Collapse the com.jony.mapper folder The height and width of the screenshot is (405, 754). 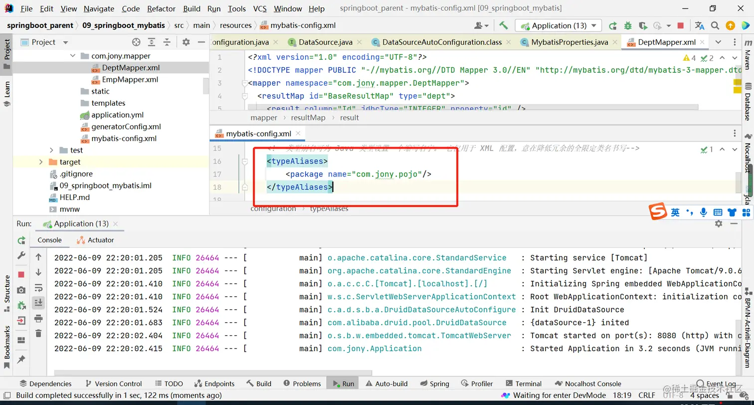(x=73, y=56)
